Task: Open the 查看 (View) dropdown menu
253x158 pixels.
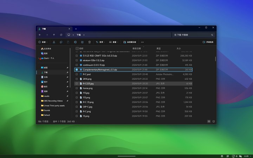Action: pyautogui.click(x=114, y=42)
